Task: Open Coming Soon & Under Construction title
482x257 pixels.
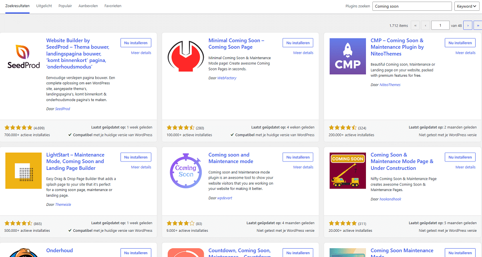Action: (x=402, y=161)
